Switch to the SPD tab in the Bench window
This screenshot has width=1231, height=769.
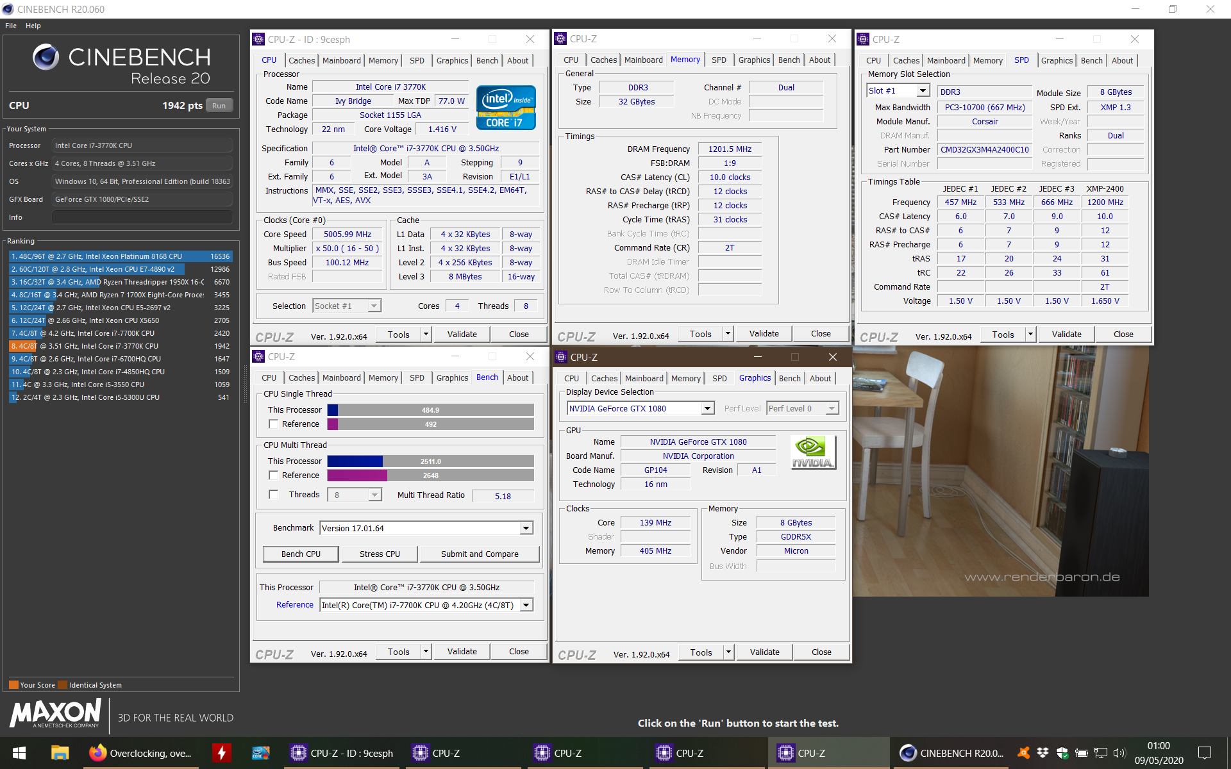pos(417,377)
